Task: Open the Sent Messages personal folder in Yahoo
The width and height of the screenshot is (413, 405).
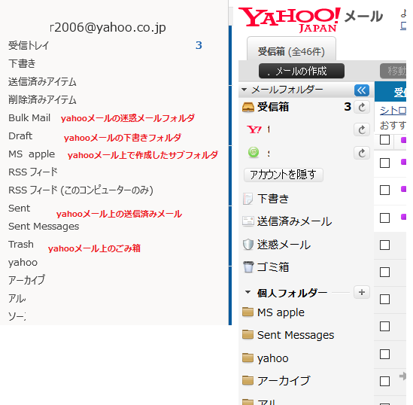Action: pos(296,335)
